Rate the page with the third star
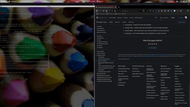190x107 pixels. (153, 44)
